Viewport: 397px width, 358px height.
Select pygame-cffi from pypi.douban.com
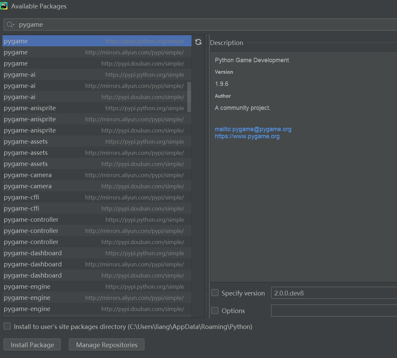(x=97, y=208)
